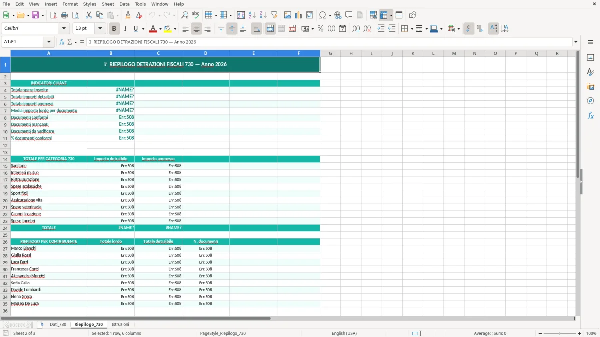Toggle Merge and Center Cells
This screenshot has width=600, height=337.
pyautogui.click(x=270, y=29)
